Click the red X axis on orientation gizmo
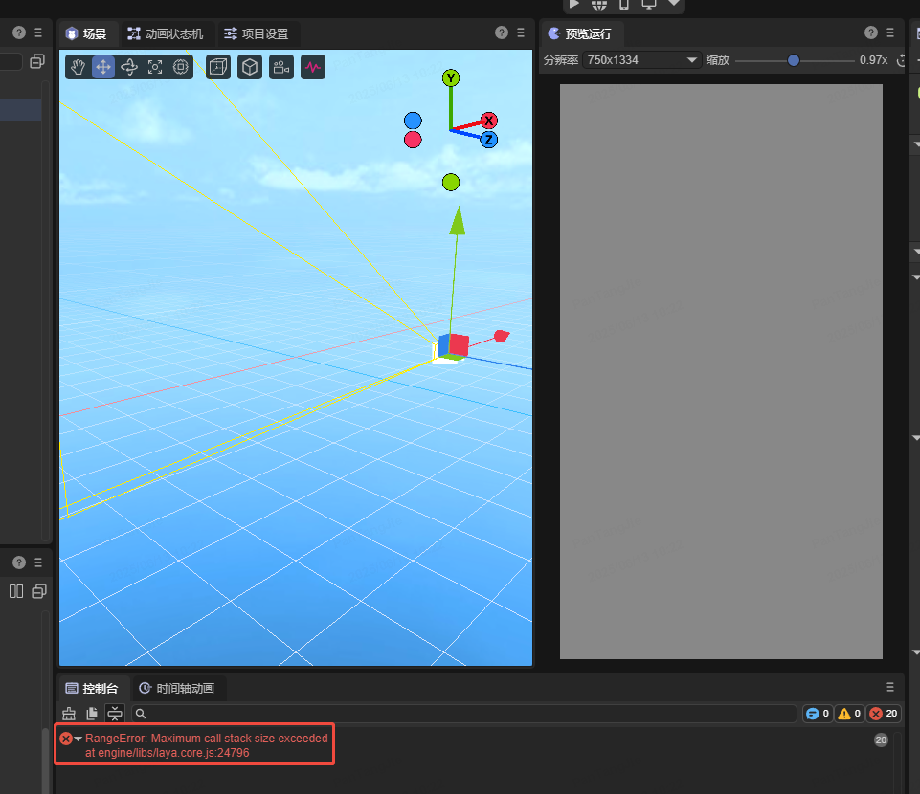The width and height of the screenshot is (920, 794). (x=489, y=121)
